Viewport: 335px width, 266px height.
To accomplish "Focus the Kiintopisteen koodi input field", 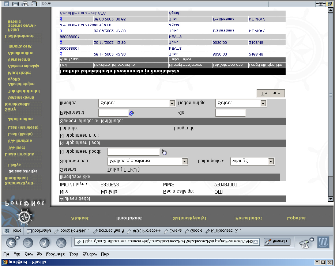I will pos(134,152).
